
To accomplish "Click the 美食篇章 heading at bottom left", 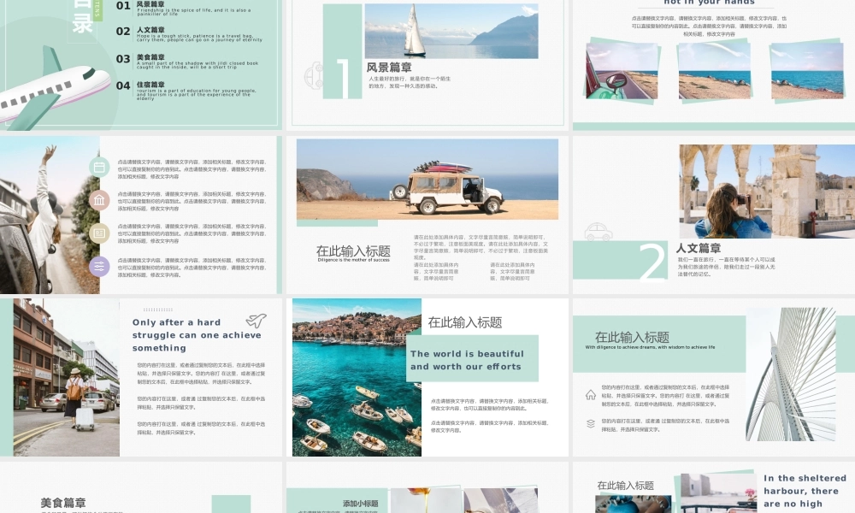I will tap(63, 503).
